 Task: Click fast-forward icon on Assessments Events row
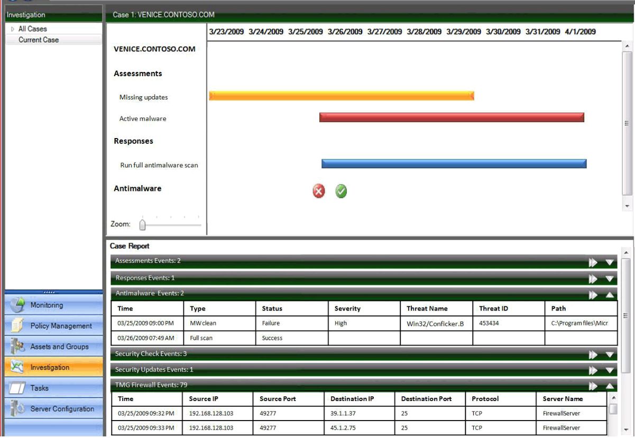point(593,262)
